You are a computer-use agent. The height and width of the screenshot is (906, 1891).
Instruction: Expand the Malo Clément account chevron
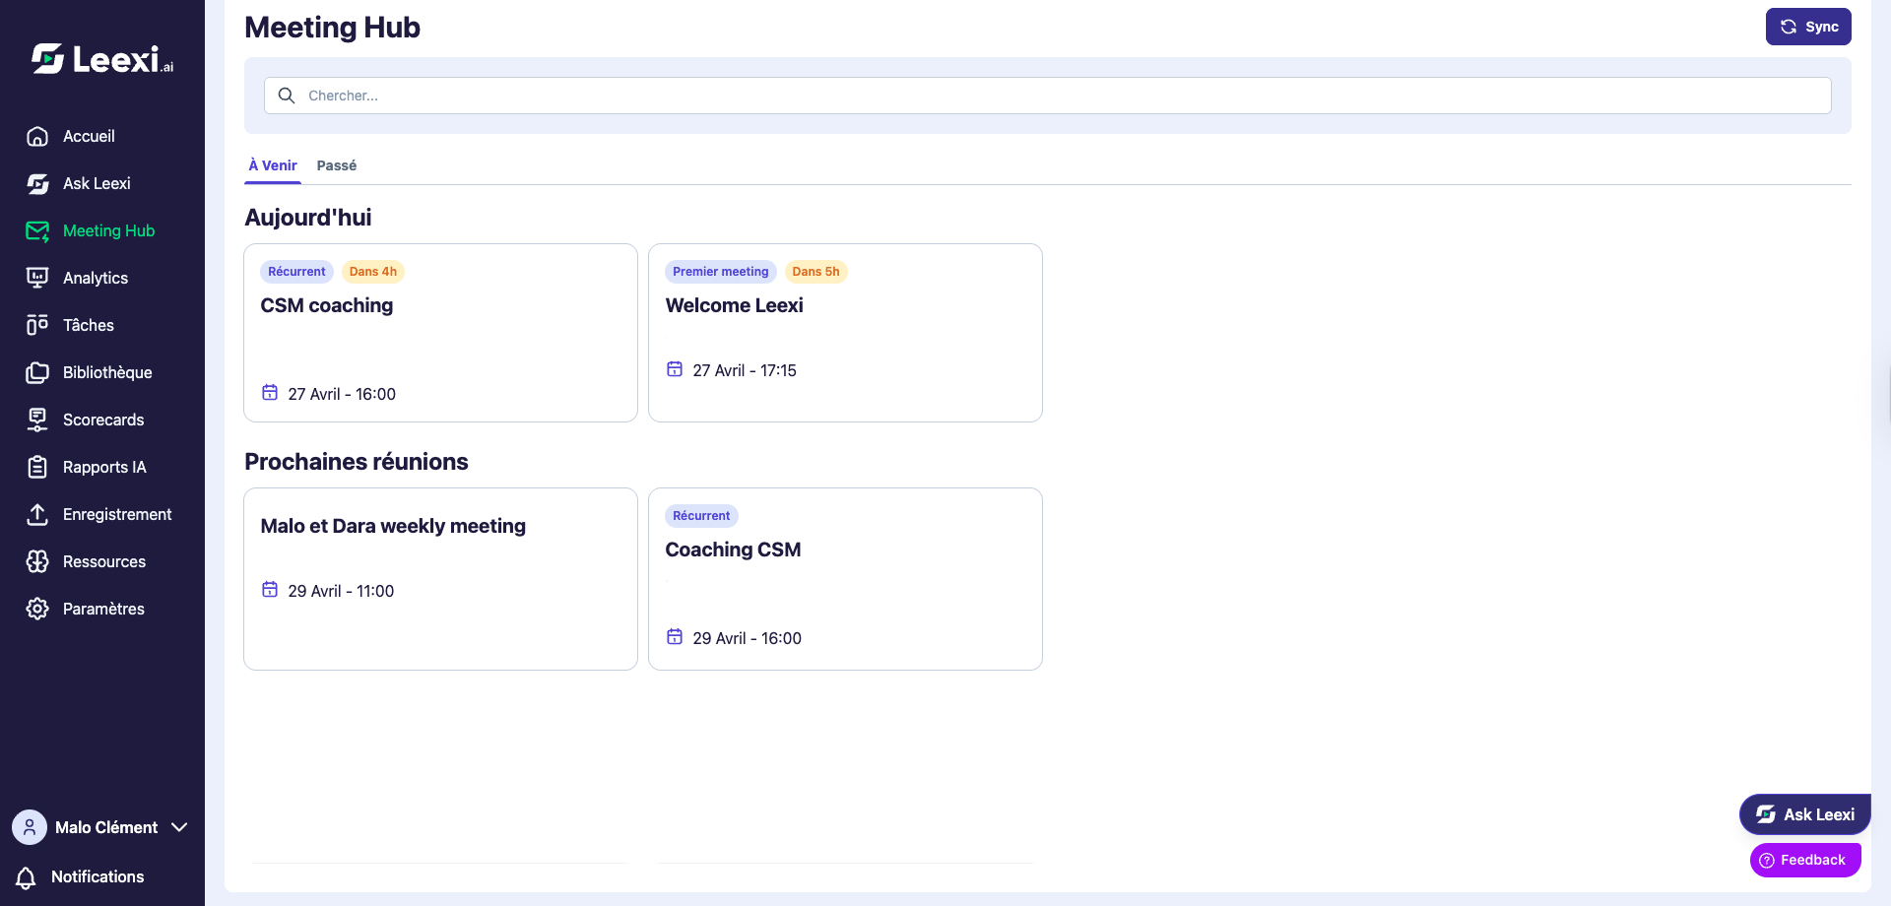coord(179,827)
